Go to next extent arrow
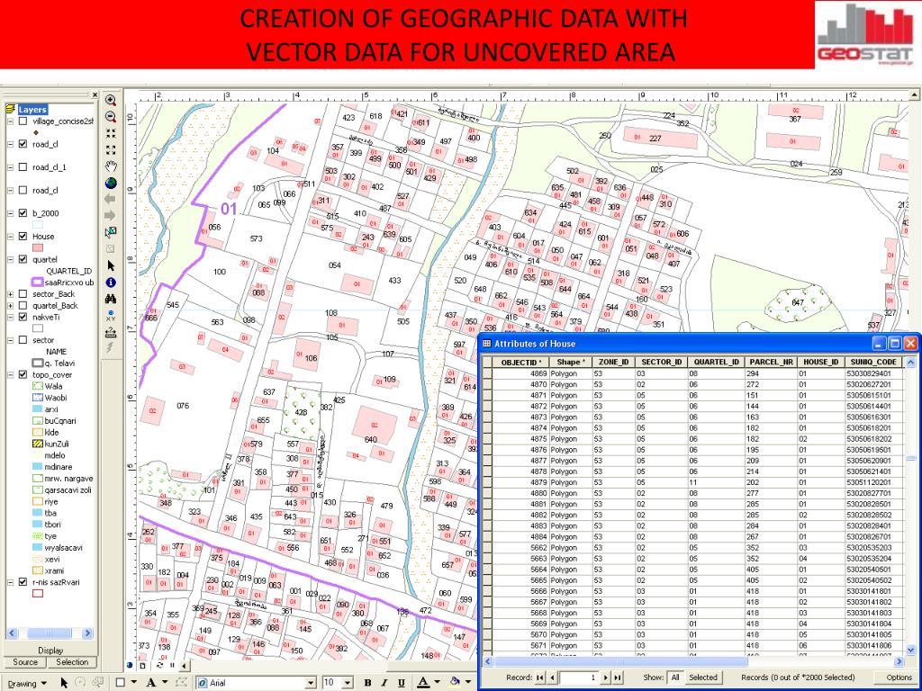Image resolution: width=922 pixels, height=691 pixels. coord(111,216)
